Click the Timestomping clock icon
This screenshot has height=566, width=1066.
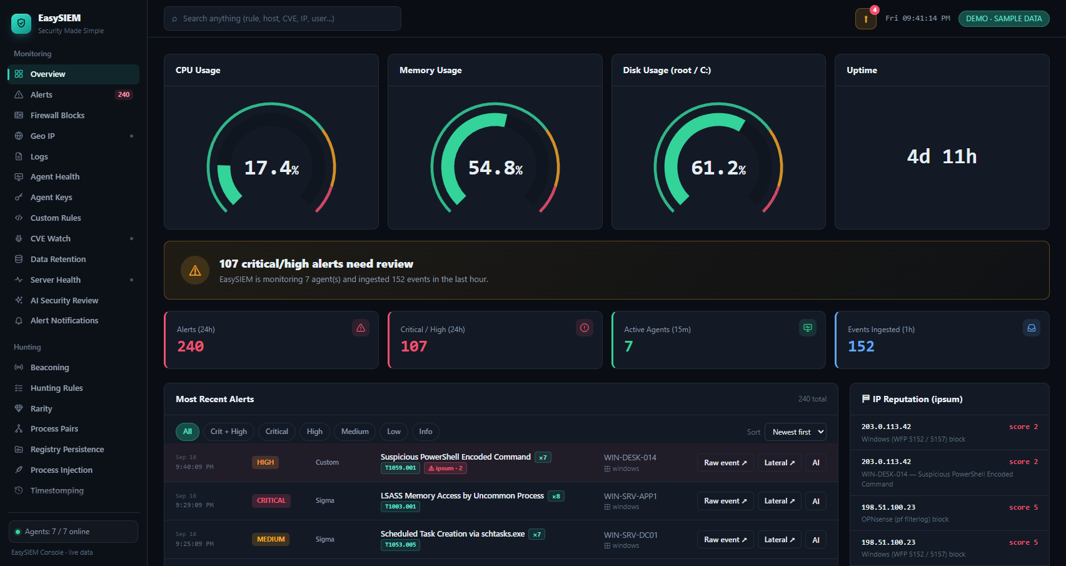point(19,490)
